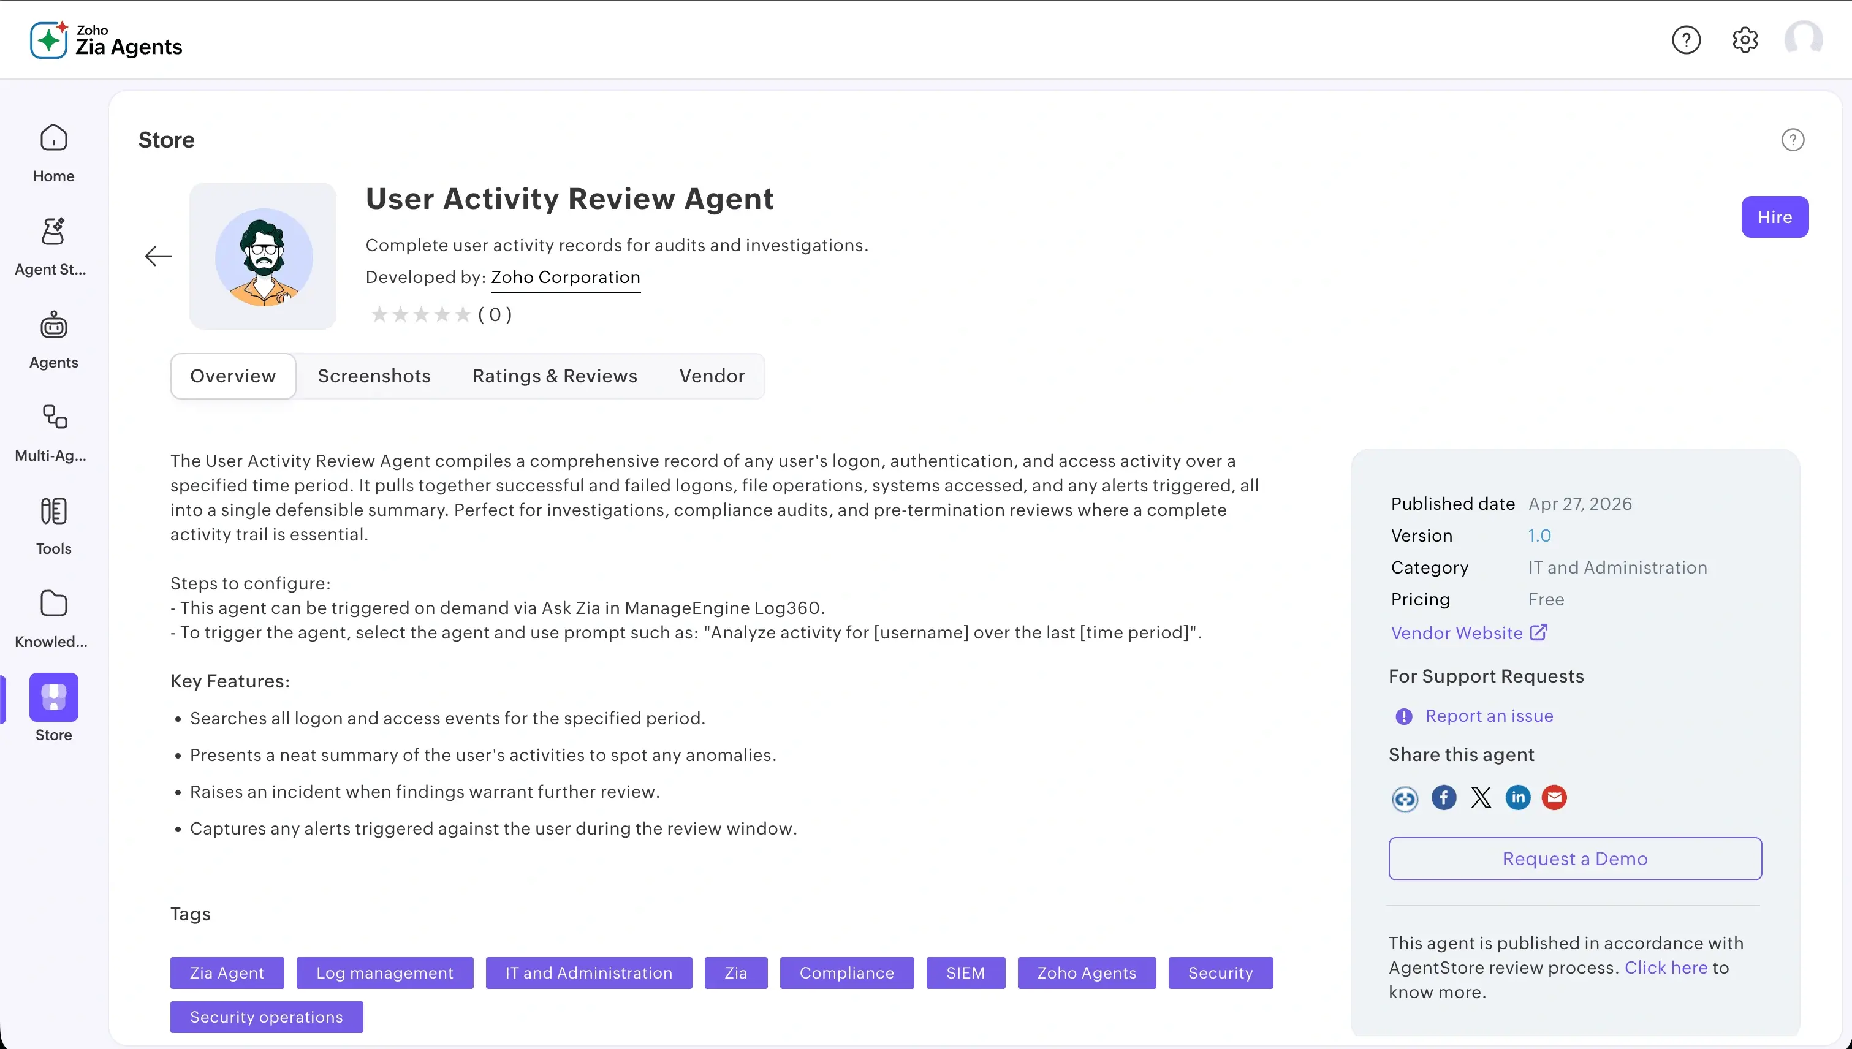1852x1049 pixels.
Task: Select the Security tag
Action: coord(1221,972)
